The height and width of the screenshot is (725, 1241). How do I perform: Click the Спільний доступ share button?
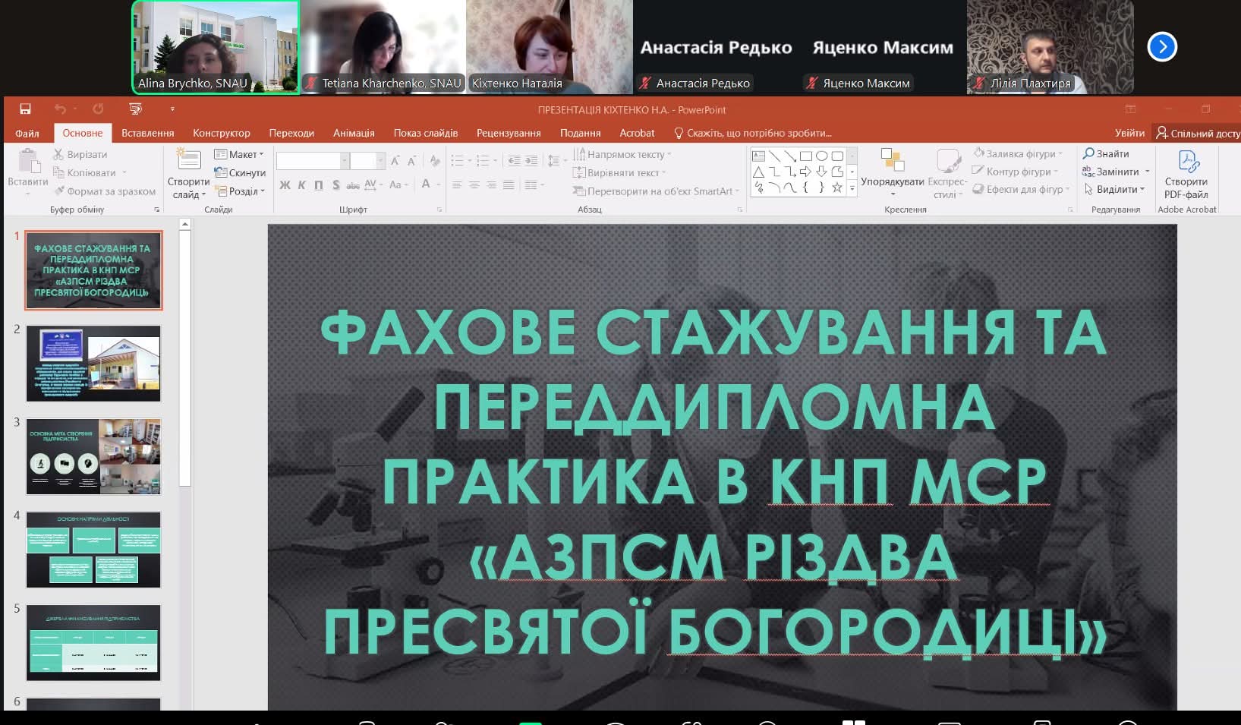[x=1198, y=133]
